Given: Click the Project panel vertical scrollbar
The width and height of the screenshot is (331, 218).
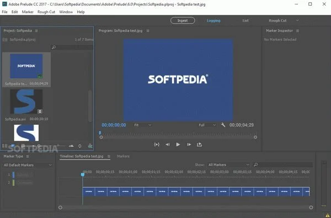Looking at the screenshot, I should [90, 106].
